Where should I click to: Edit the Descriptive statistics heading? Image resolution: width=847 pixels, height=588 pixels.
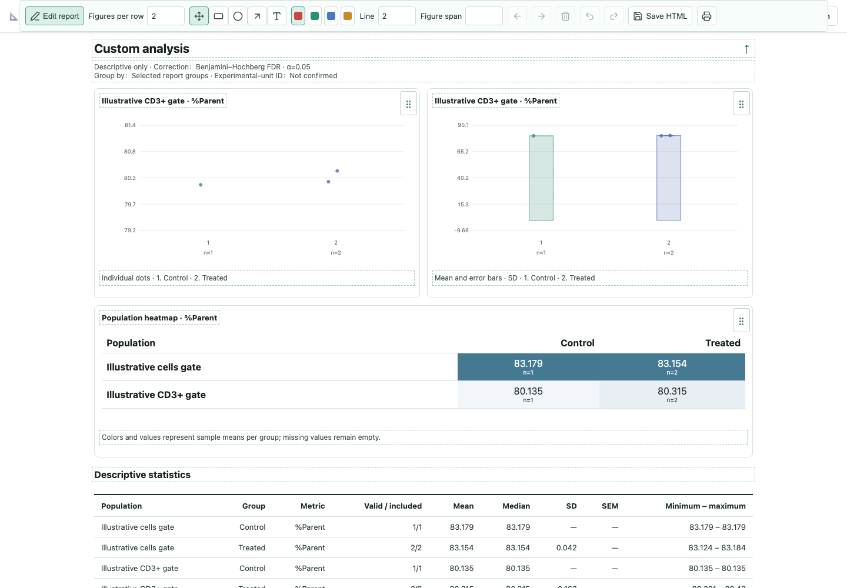423,475
